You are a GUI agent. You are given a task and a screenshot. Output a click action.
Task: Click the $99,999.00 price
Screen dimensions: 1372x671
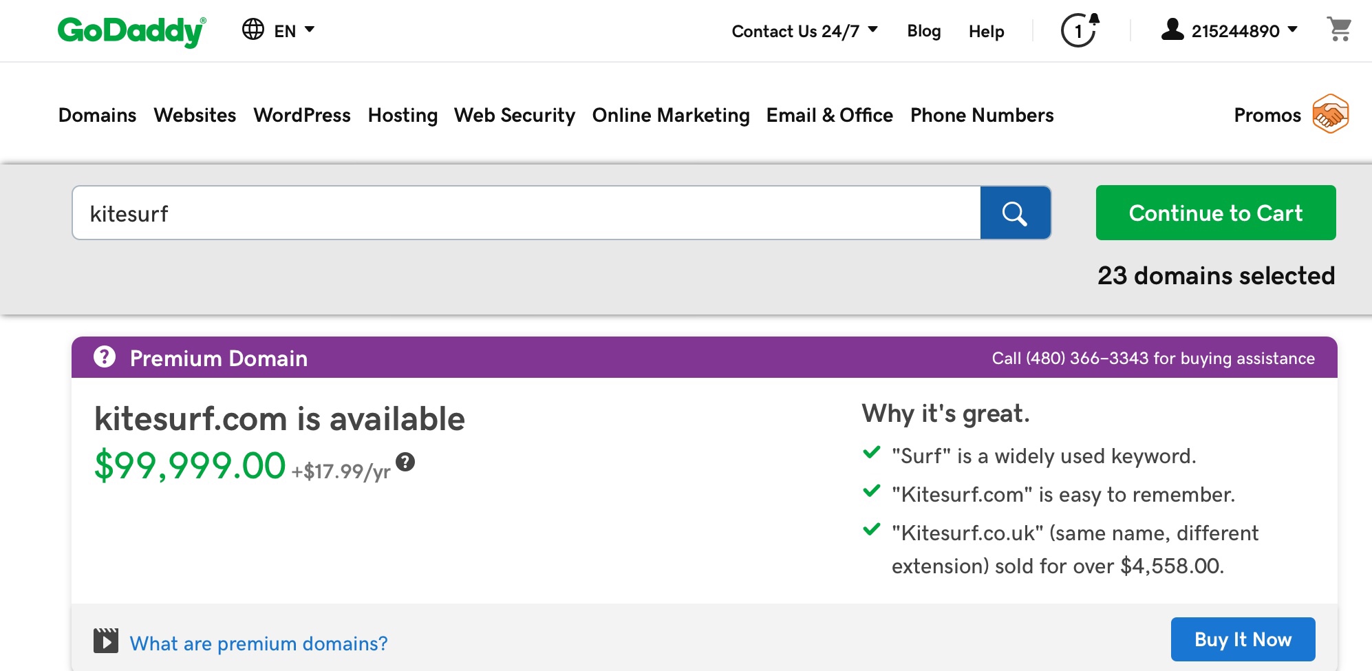[x=189, y=466]
